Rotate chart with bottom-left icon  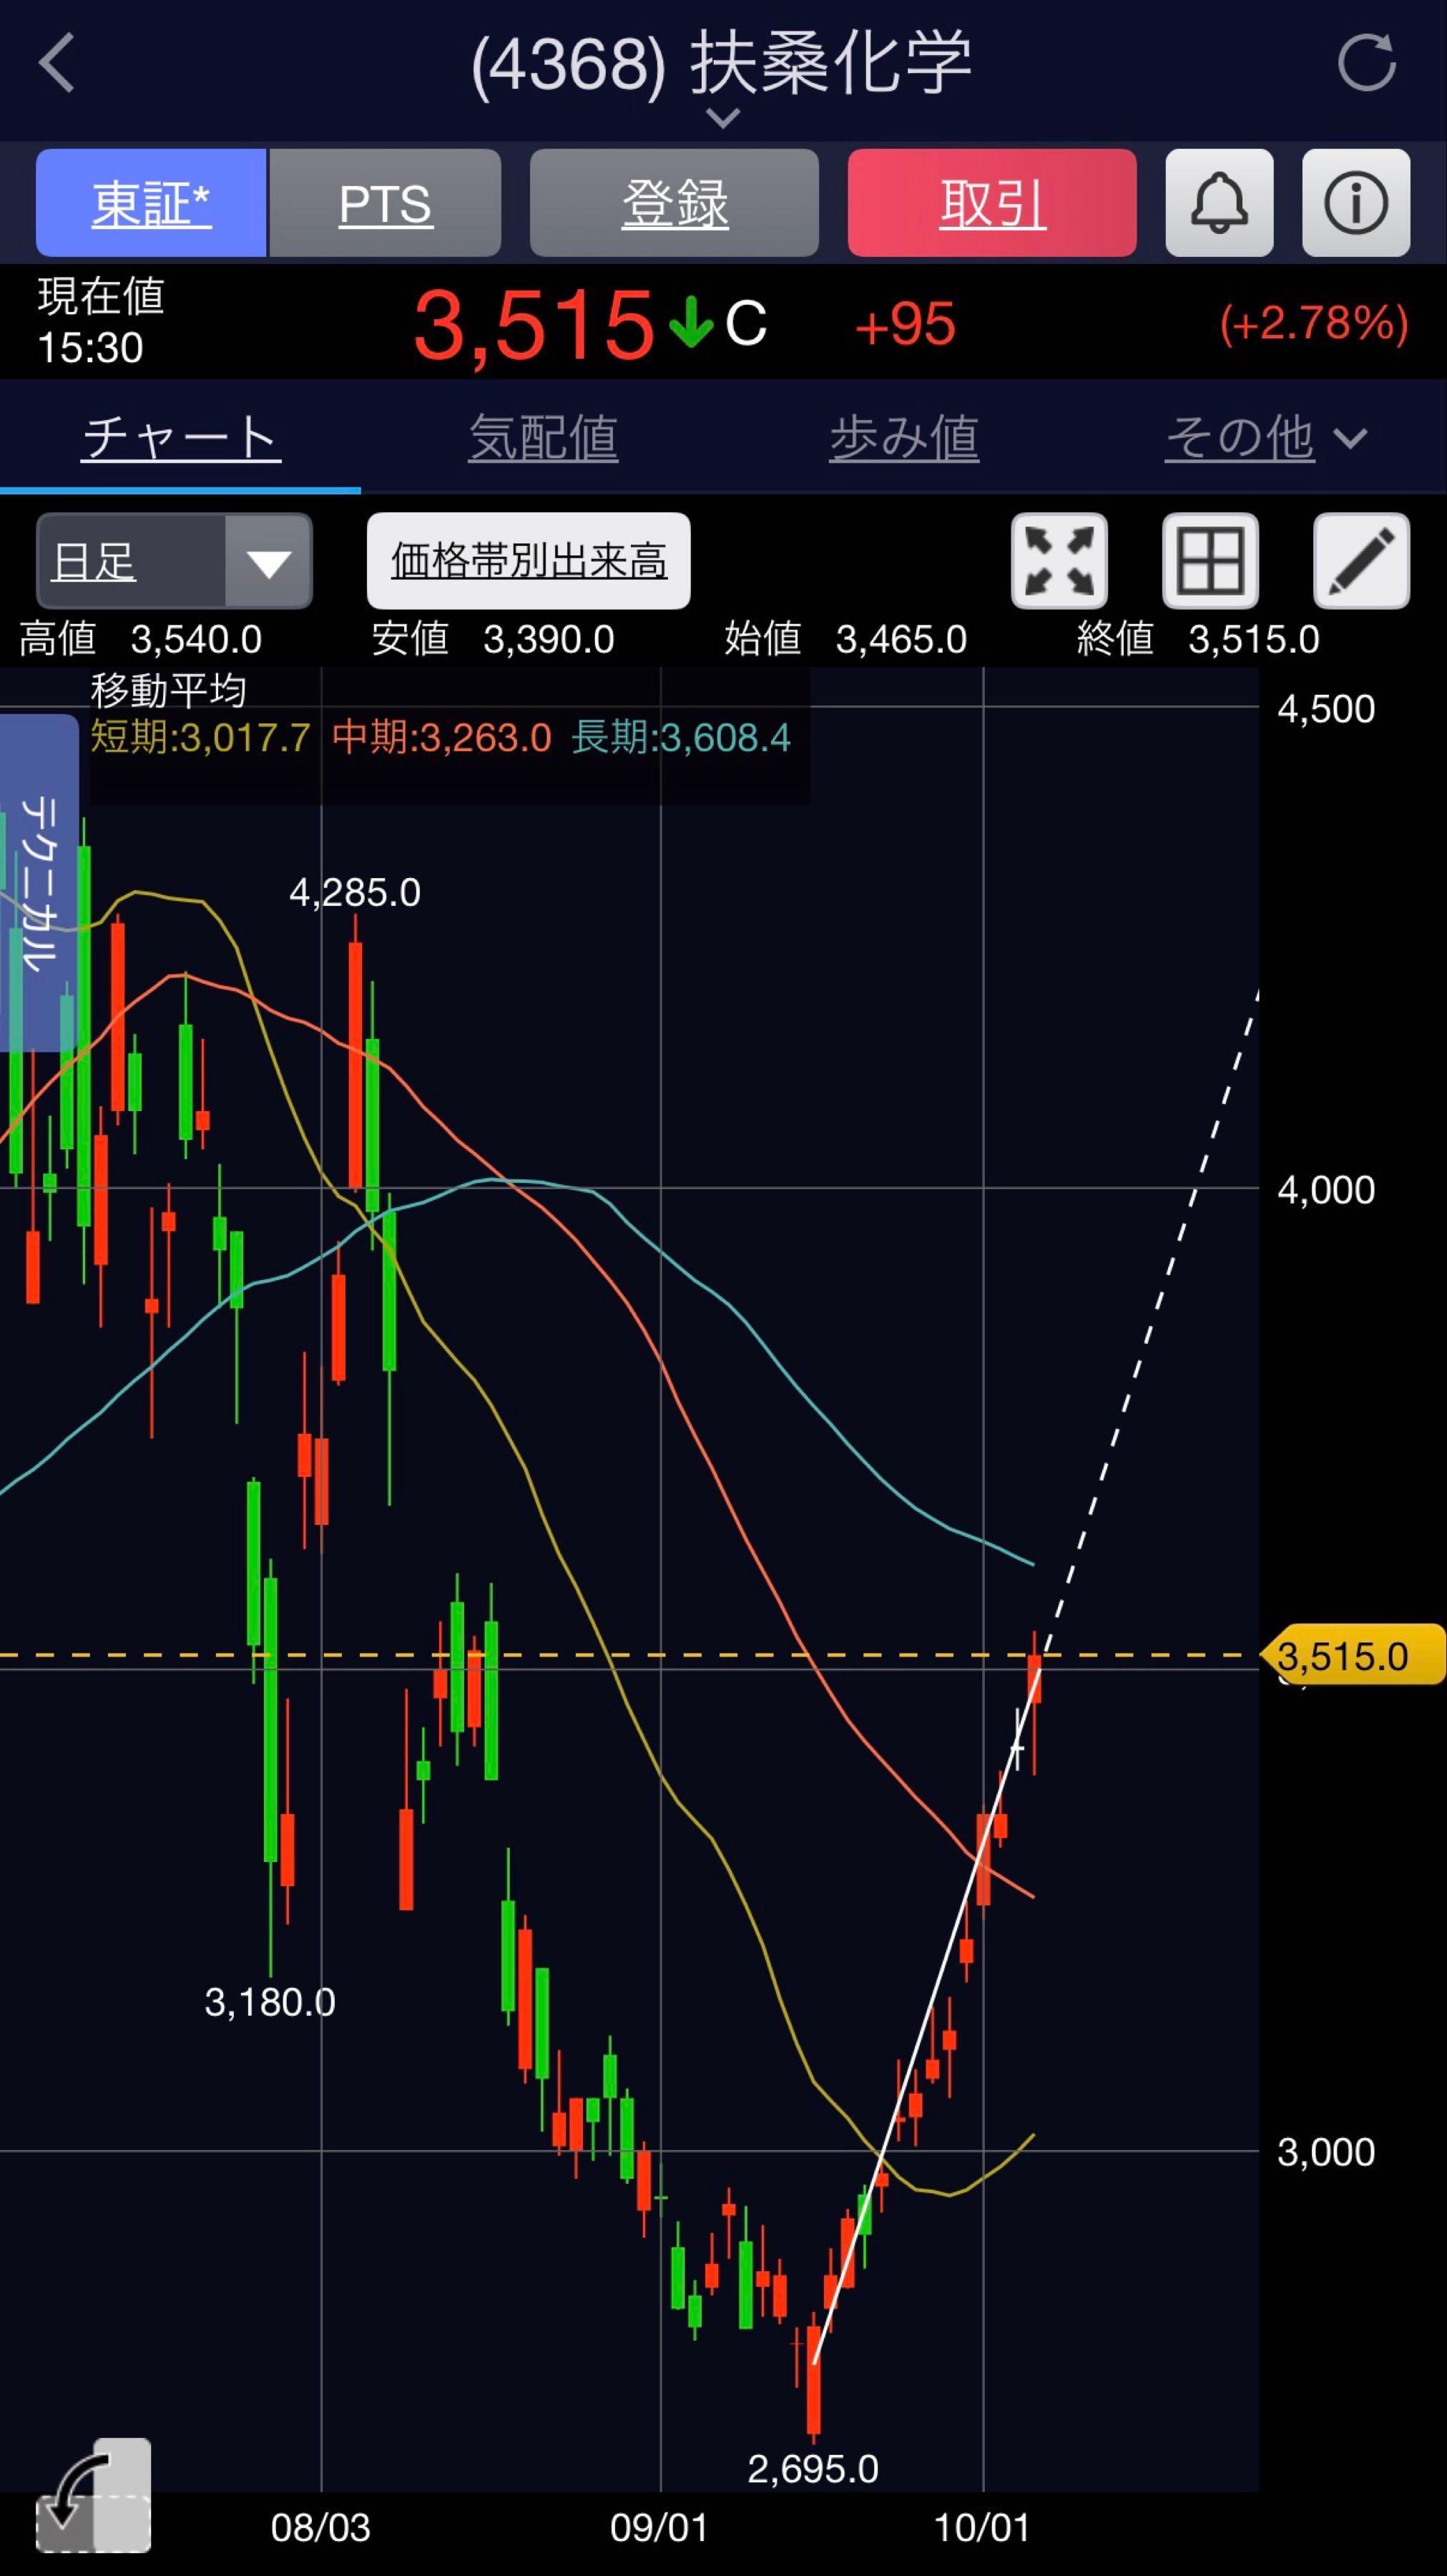pyautogui.click(x=94, y=2497)
